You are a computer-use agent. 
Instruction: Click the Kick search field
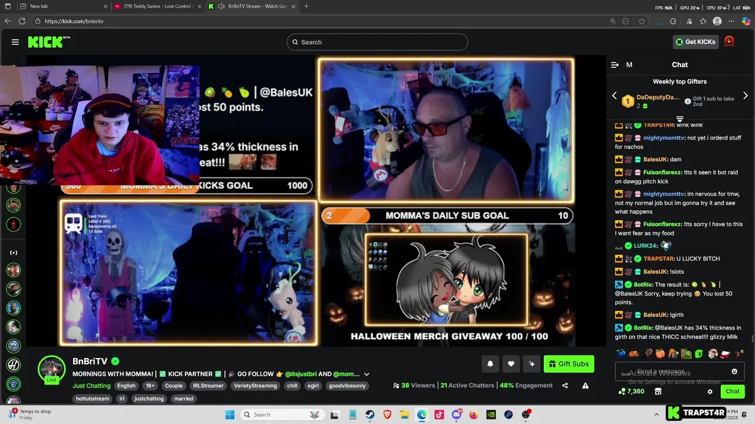point(377,42)
